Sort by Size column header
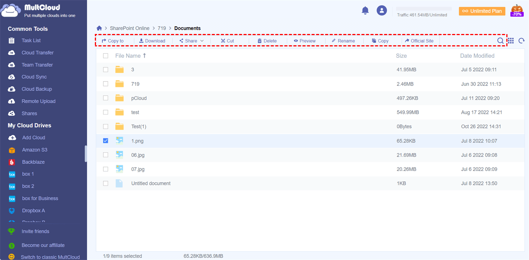The image size is (529, 260). pos(401,56)
